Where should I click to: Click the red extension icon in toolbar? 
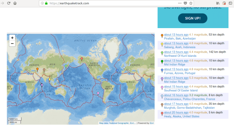224,3
